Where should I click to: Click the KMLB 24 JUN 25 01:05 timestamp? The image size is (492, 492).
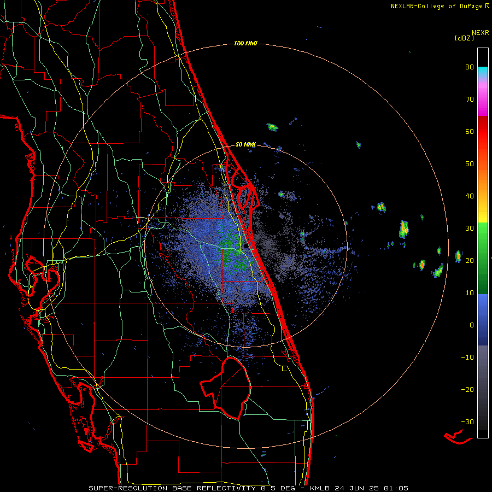pyautogui.click(x=359, y=488)
